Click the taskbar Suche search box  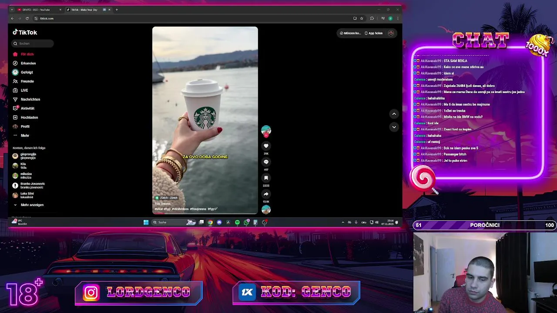click(174, 222)
